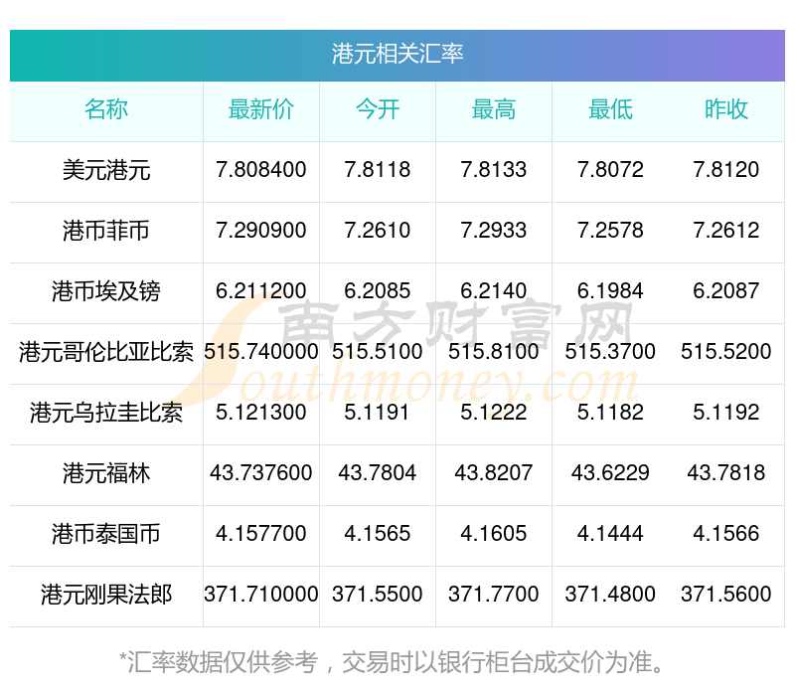Open the 美元港元 row name

(106, 170)
